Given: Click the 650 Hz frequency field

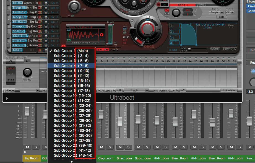Looking at the screenshot, I should tap(188, 10).
